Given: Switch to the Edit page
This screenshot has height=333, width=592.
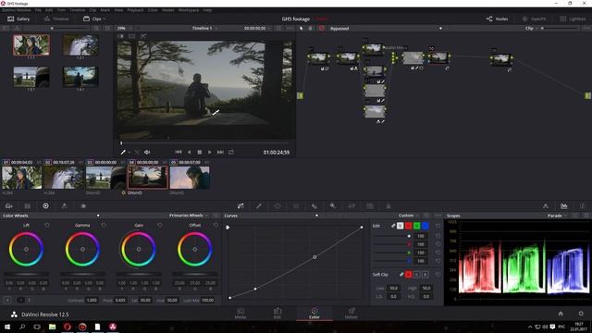Looking at the screenshot, I should (277, 314).
